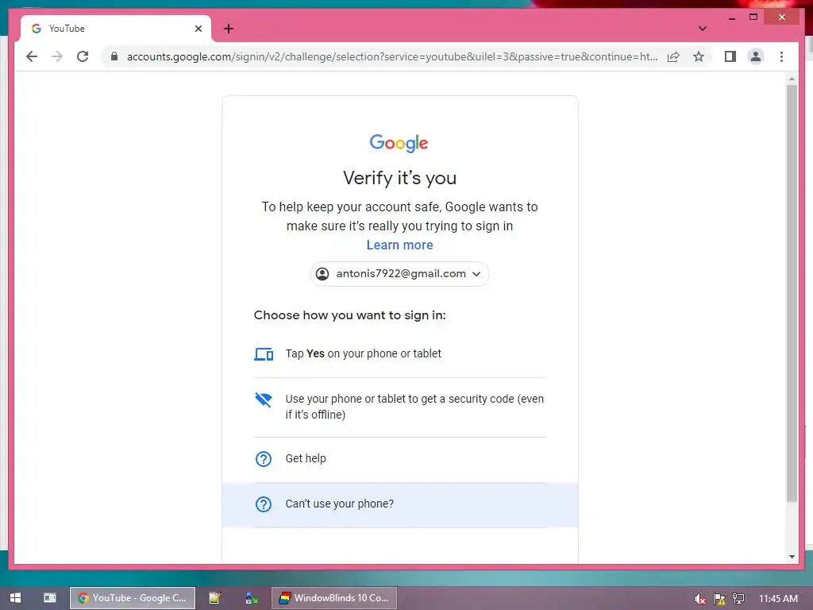Open the Chrome profile avatar
This screenshot has width=813, height=610.
point(756,56)
